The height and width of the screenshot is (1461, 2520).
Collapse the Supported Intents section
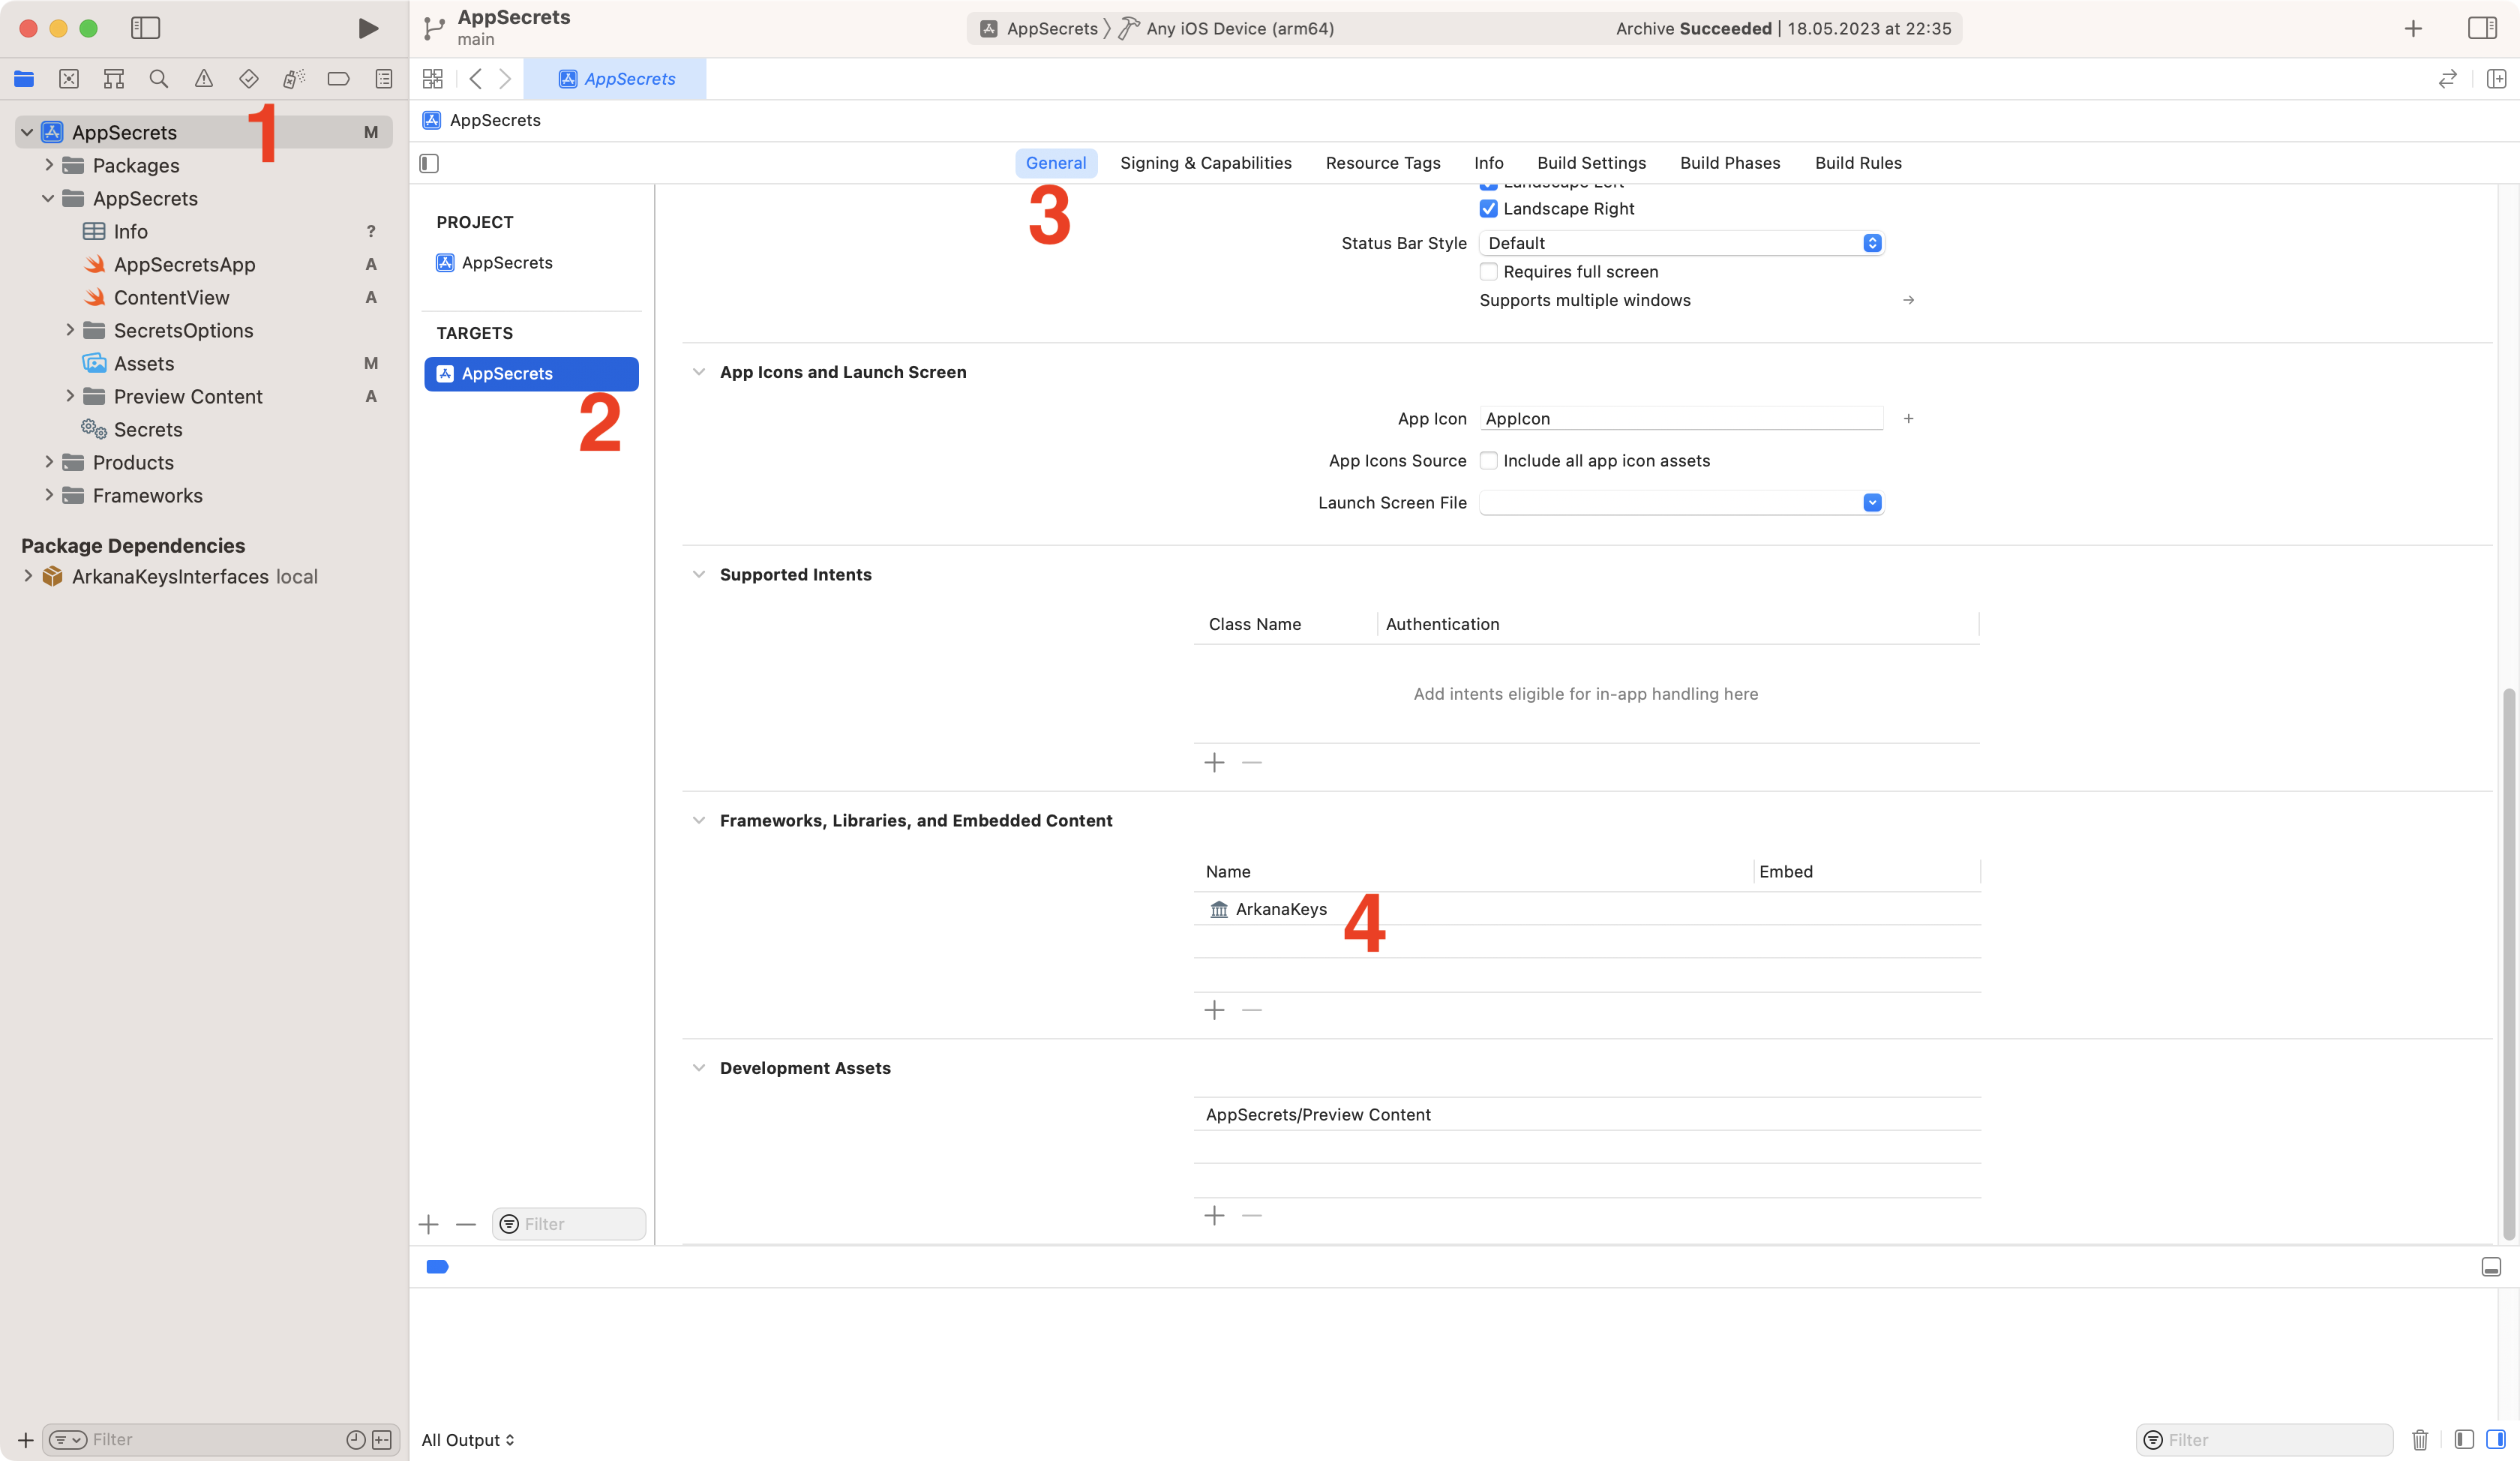(x=699, y=574)
